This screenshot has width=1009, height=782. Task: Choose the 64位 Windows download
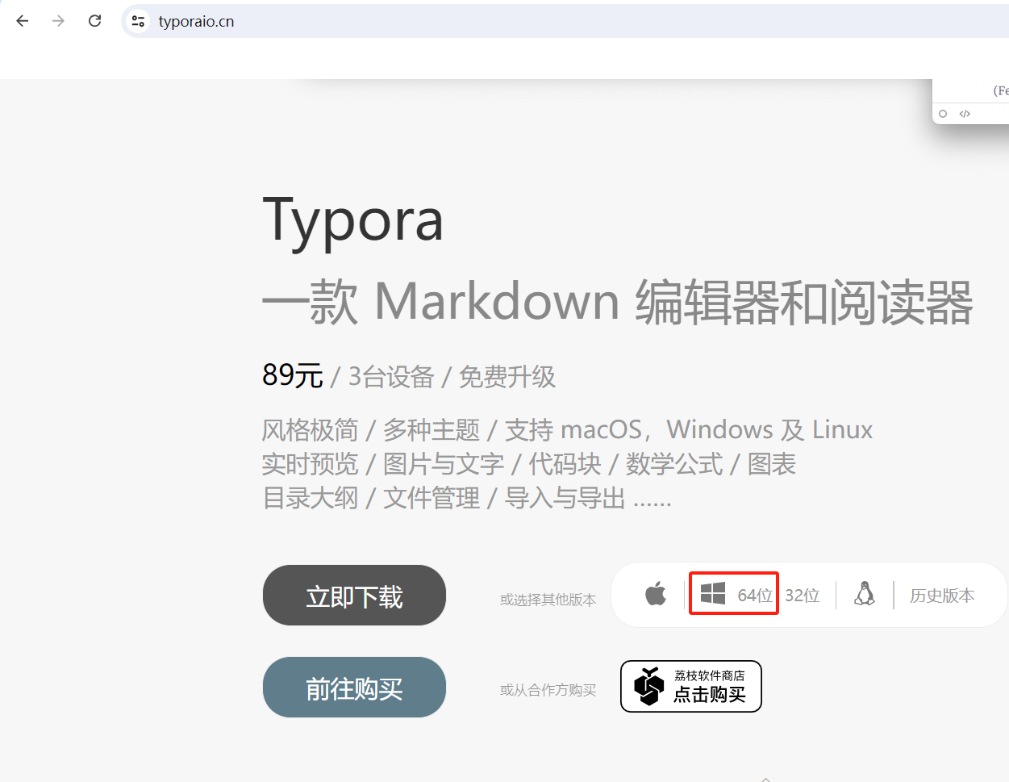pos(755,596)
